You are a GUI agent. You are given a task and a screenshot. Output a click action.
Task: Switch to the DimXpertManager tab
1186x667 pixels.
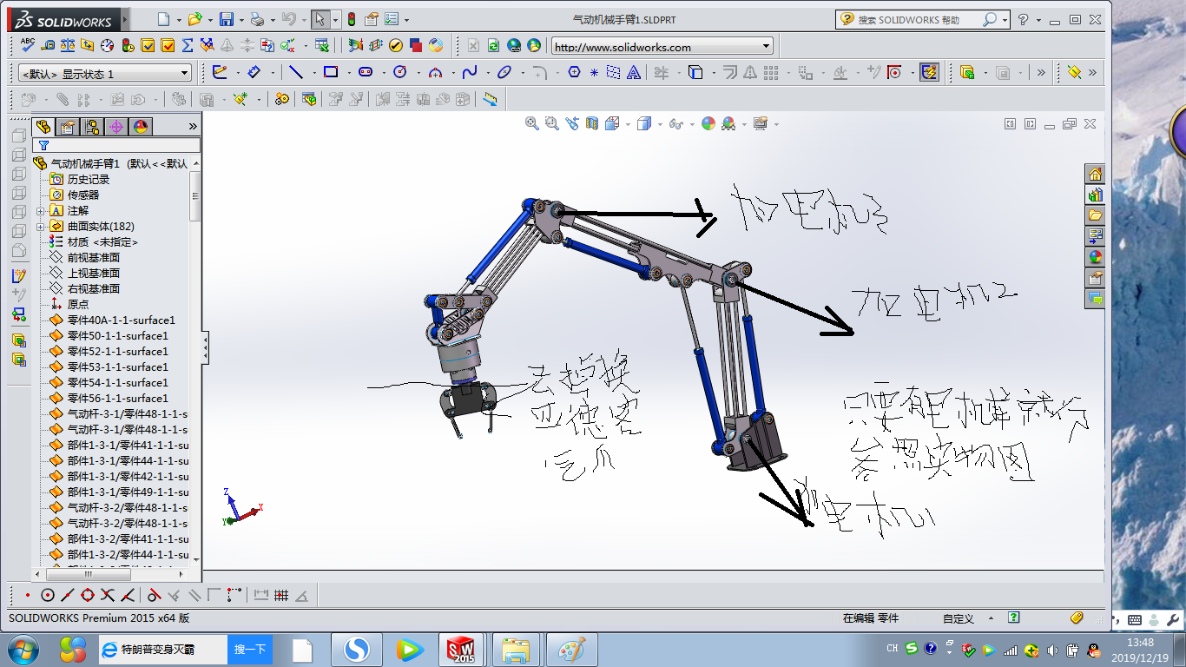(116, 127)
